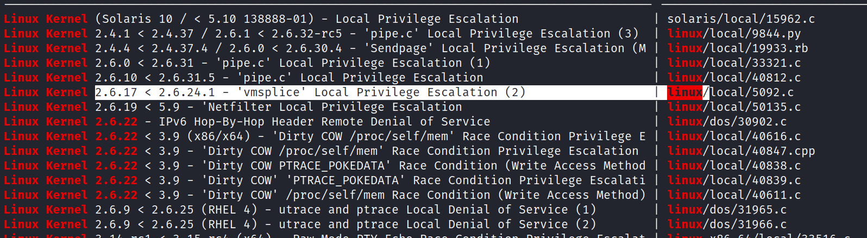Click the utrace and ptrace Denial of Service (1) entry
The width and height of the screenshot is (867, 238).
tap(345, 210)
